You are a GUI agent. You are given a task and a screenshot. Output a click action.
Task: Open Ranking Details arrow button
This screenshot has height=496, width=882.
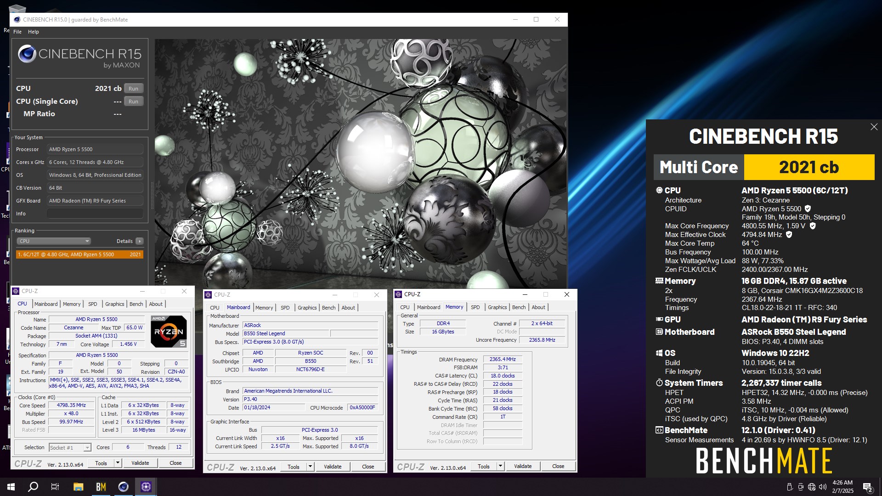[x=140, y=241]
